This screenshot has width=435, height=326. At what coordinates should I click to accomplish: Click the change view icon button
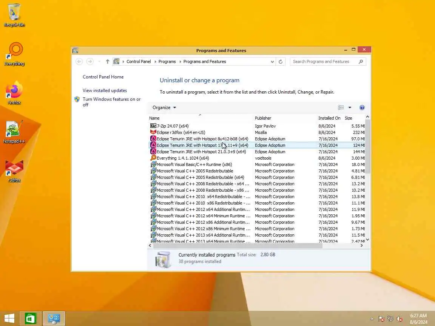point(341,108)
